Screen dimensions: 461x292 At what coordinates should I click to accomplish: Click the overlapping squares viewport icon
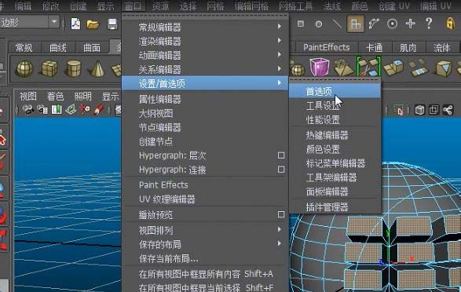(434, 110)
